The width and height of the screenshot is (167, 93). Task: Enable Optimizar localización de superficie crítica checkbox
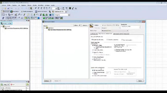click(115, 50)
